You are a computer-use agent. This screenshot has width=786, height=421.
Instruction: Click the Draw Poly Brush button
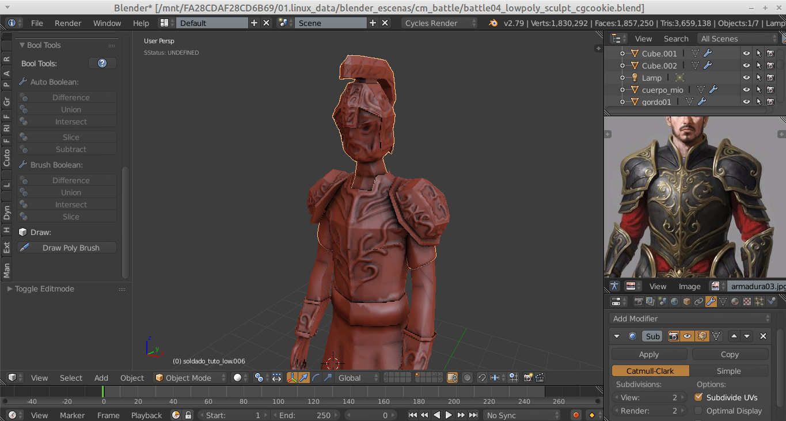(67, 248)
